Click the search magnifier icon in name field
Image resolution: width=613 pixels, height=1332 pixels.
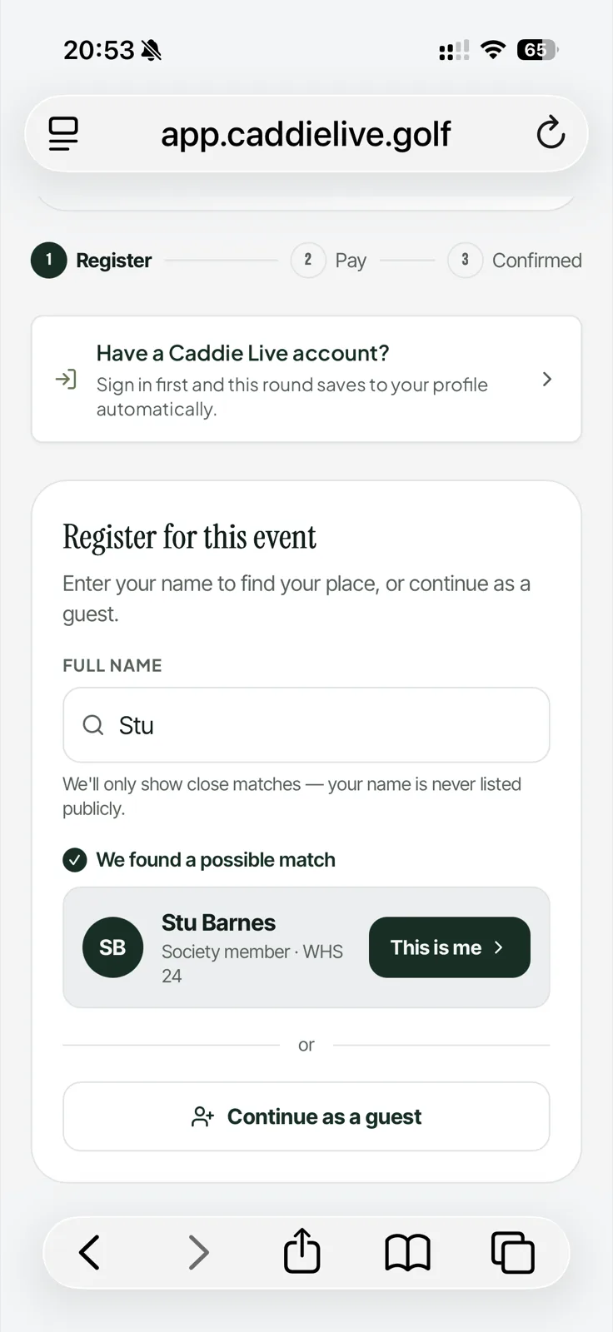pyautogui.click(x=93, y=725)
